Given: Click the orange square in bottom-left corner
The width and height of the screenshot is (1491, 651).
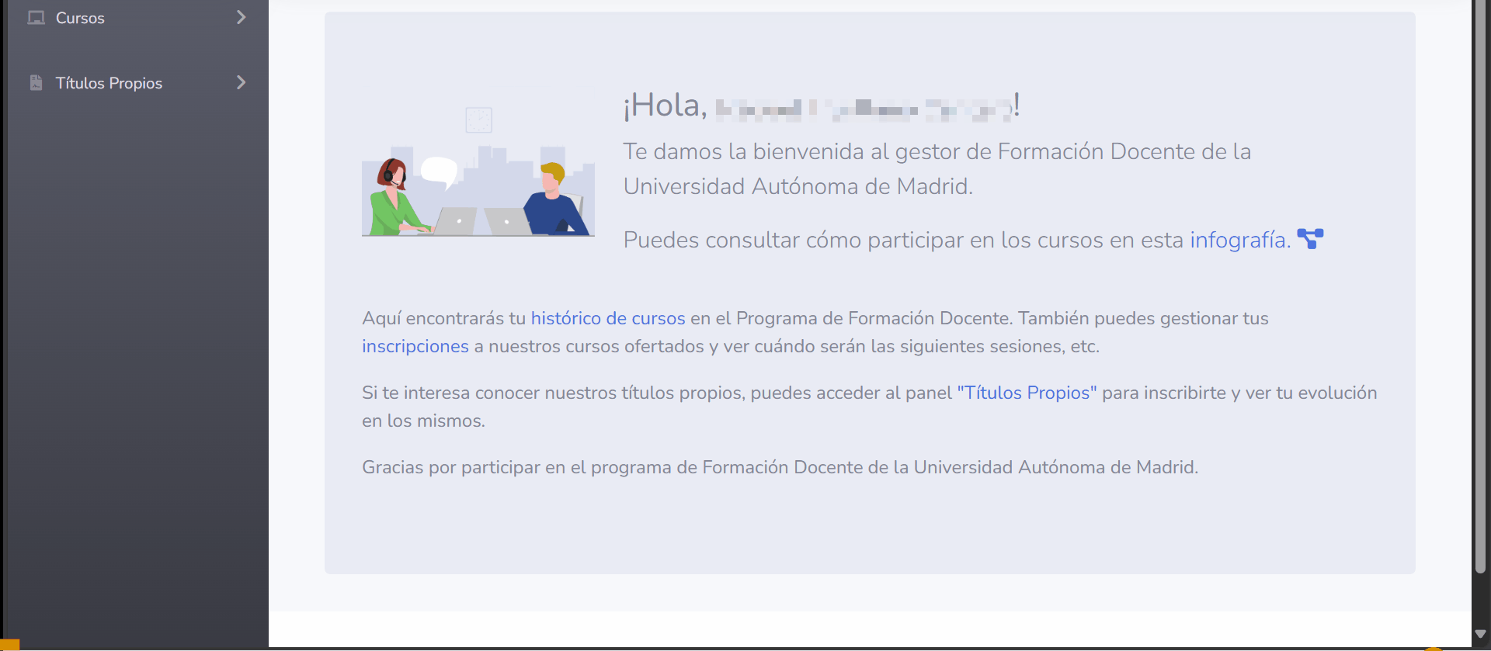Looking at the screenshot, I should tap(9, 645).
